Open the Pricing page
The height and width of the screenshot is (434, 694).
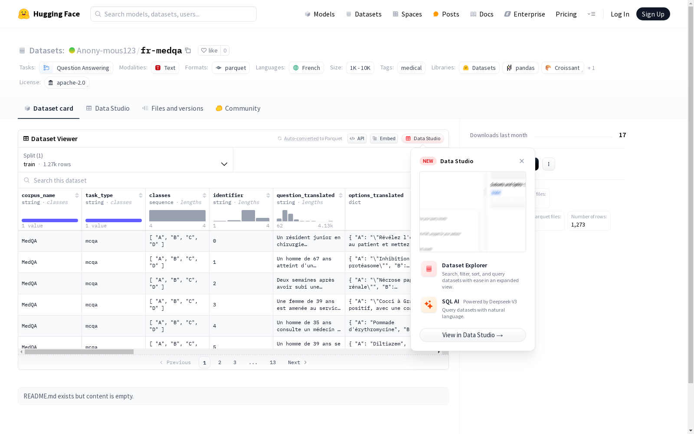(566, 14)
